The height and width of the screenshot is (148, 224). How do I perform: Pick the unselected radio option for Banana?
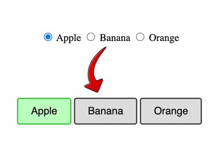click(91, 37)
